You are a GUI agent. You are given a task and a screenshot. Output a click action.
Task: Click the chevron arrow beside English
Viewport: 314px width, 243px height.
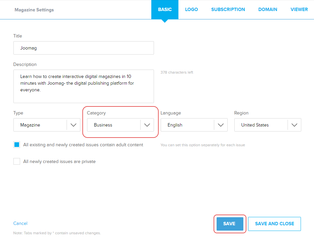(x=221, y=125)
